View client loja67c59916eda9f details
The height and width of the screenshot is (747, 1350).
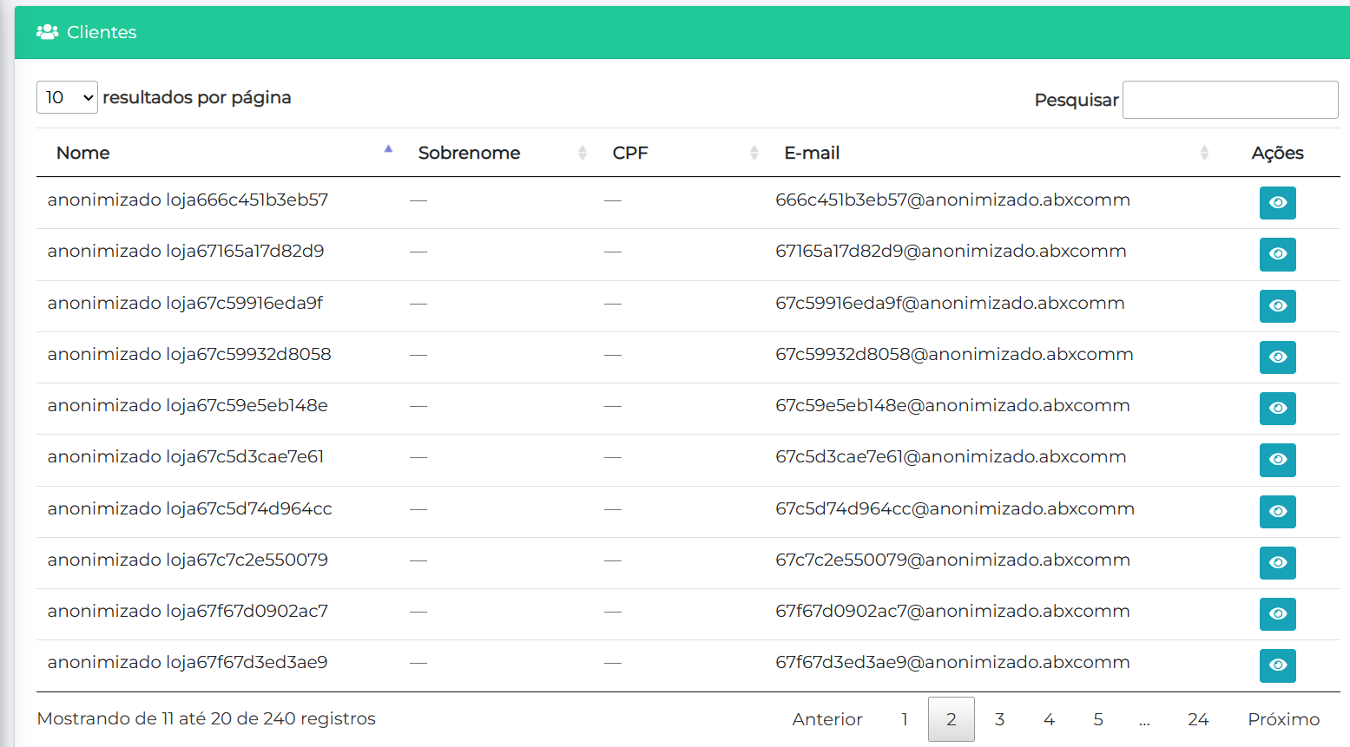tap(1277, 306)
